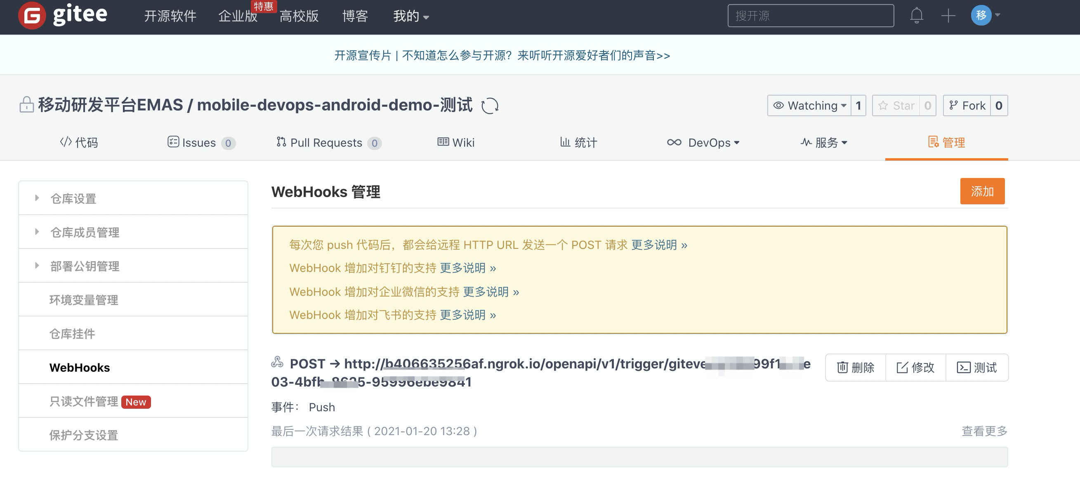Select 只读文件管理 in the sidebar
1080x492 pixels.
tap(133, 401)
